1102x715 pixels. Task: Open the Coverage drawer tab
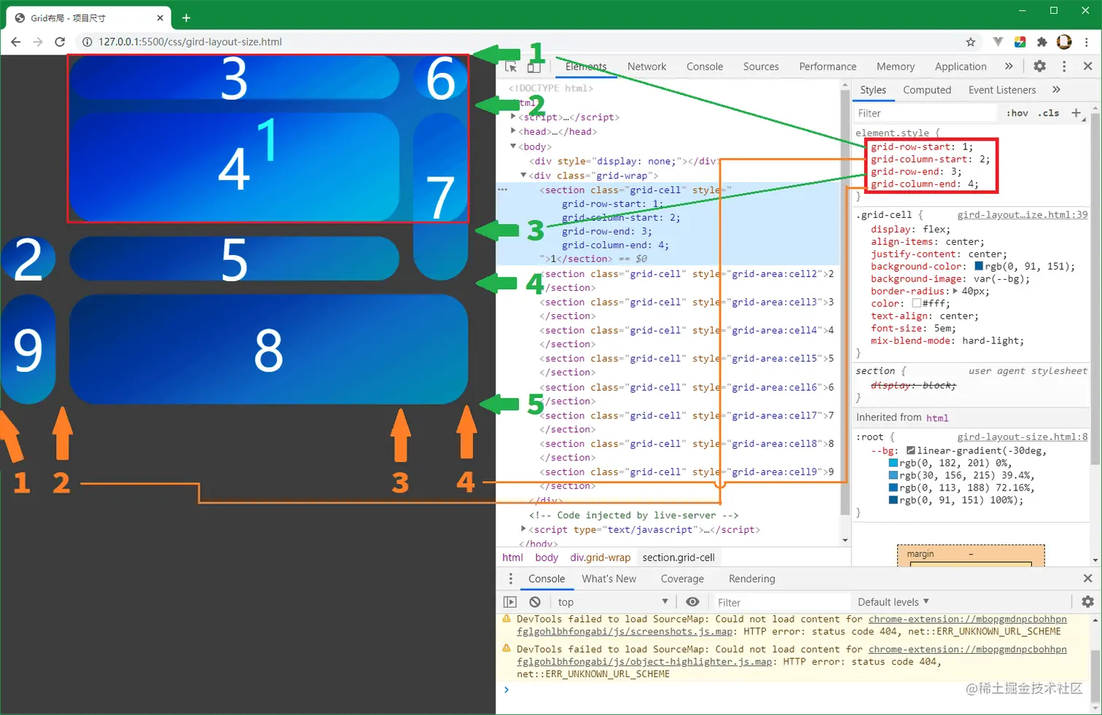coord(682,578)
